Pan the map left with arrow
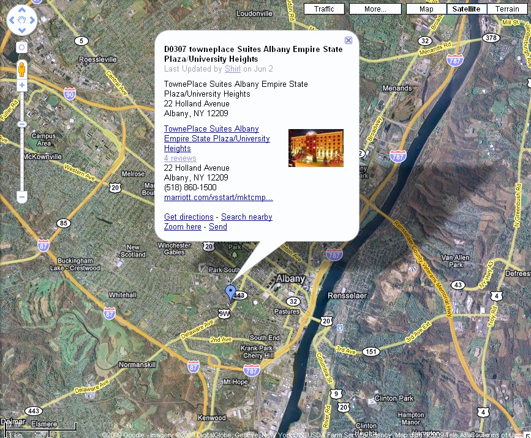The height and width of the screenshot is (438, 531). click(12, 21)
